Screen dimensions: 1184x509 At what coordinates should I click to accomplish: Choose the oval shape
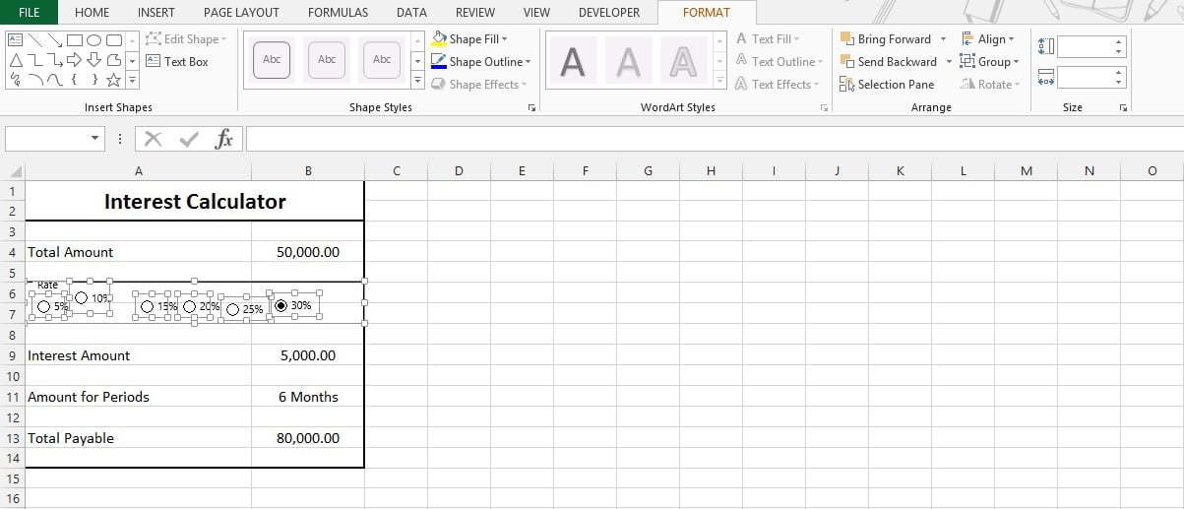point(93,40)
